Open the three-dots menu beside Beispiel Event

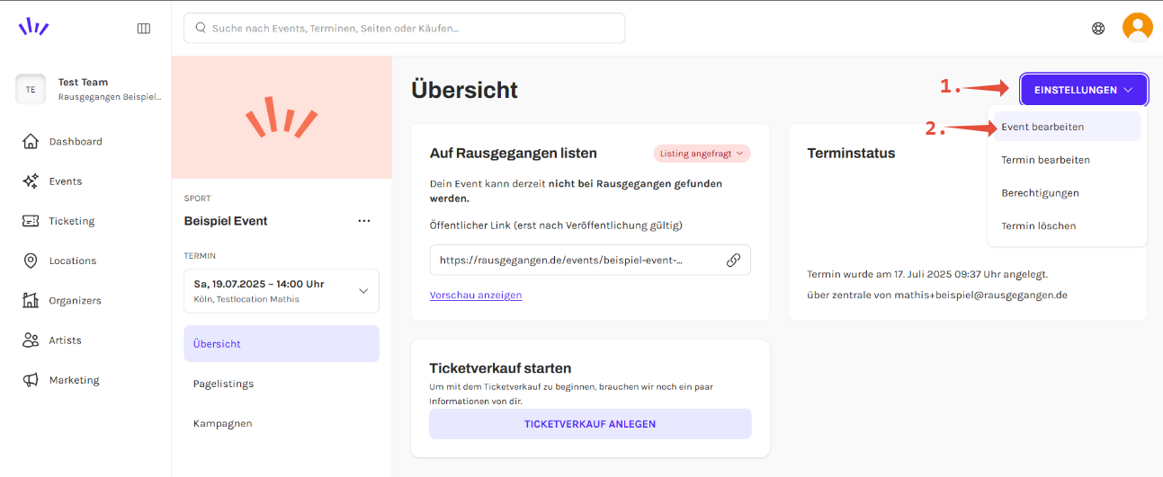(364, 221)
